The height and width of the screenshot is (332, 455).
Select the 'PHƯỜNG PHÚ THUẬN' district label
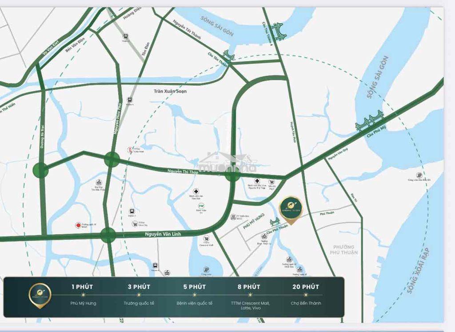pyautogui.click(x=343, y=250)
